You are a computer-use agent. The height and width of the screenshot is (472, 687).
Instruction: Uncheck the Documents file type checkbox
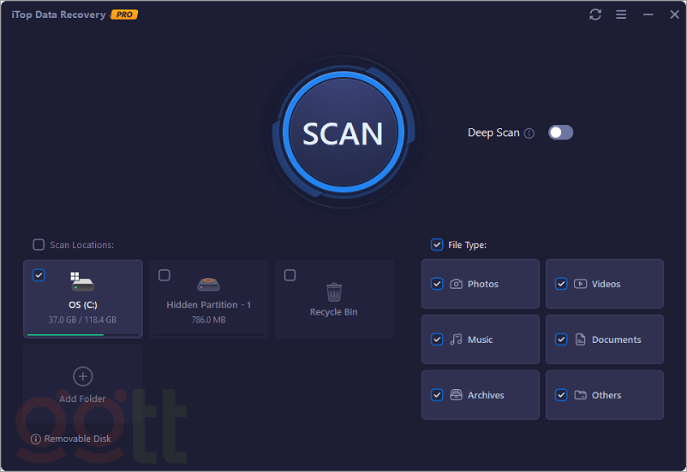[561, 339]
